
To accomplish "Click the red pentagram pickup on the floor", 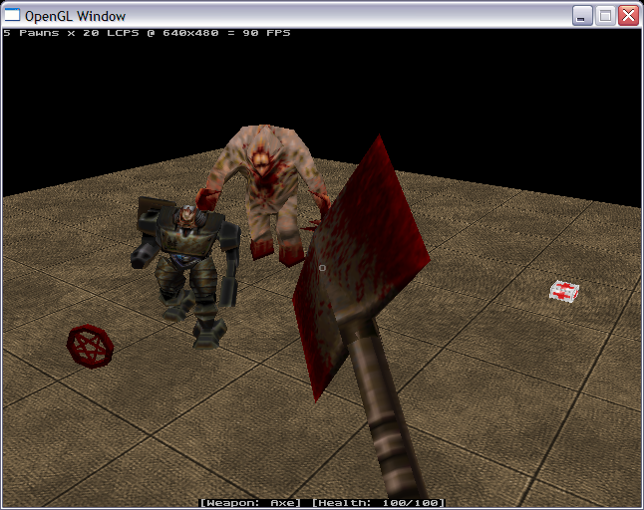I will (x=90, y=346).
